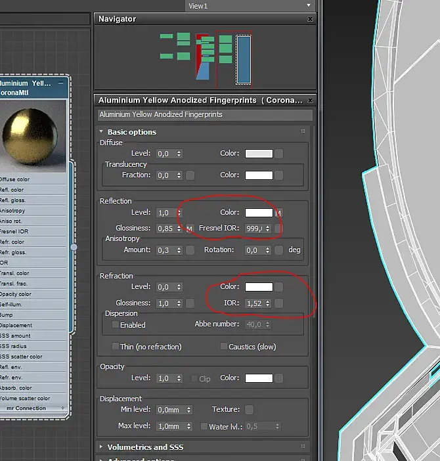Click the Refraction IOR map slot button

pos(278,303)
